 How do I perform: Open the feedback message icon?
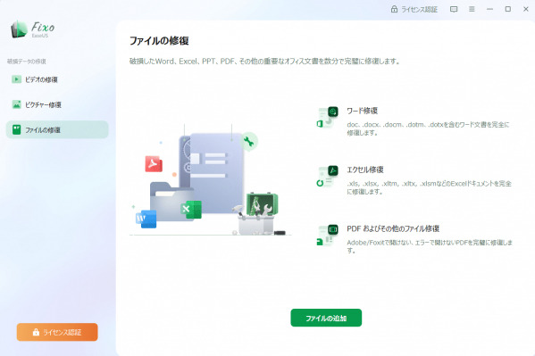click(x=454, y=9)
